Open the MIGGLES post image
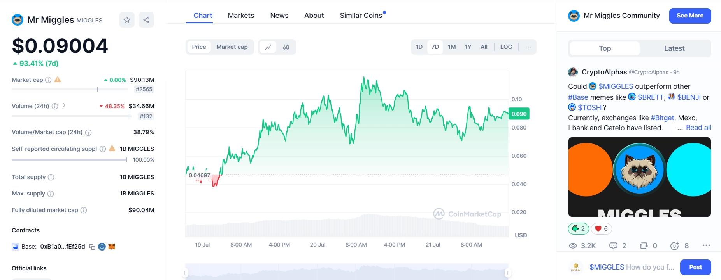Viewport: 721px width, 280px height. (640, 177)
